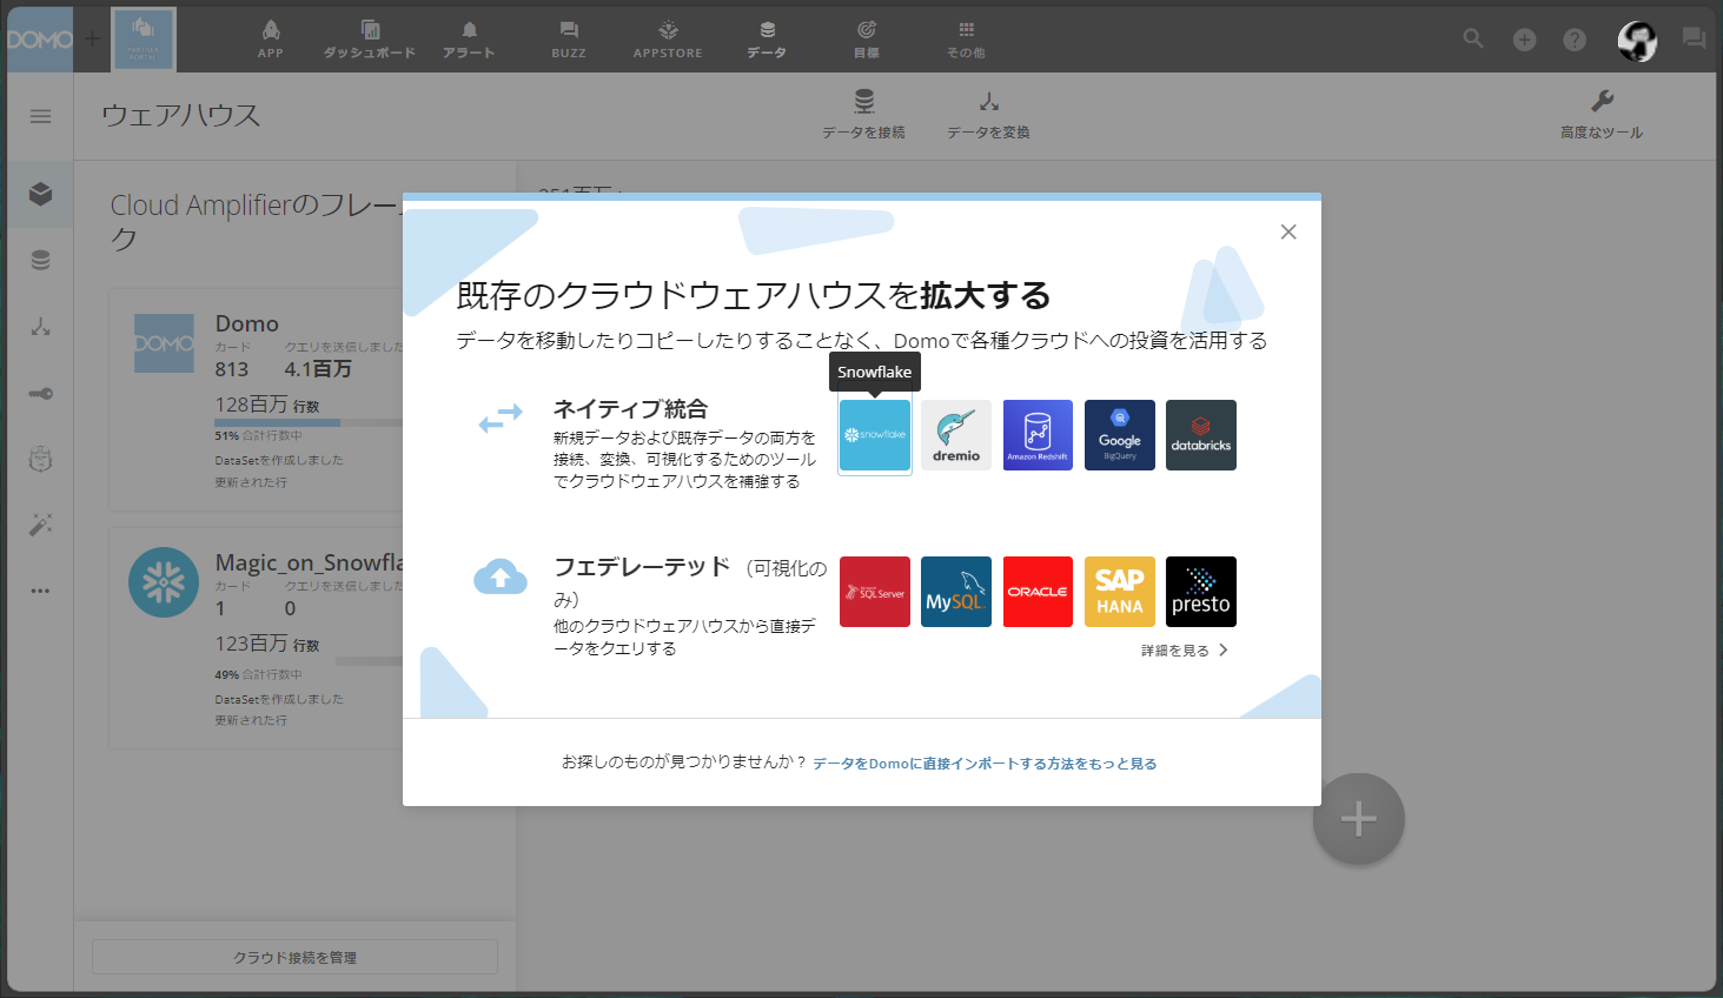Open the header search icon
This screenshot has width=1723, height=998.
(1473, 39)
